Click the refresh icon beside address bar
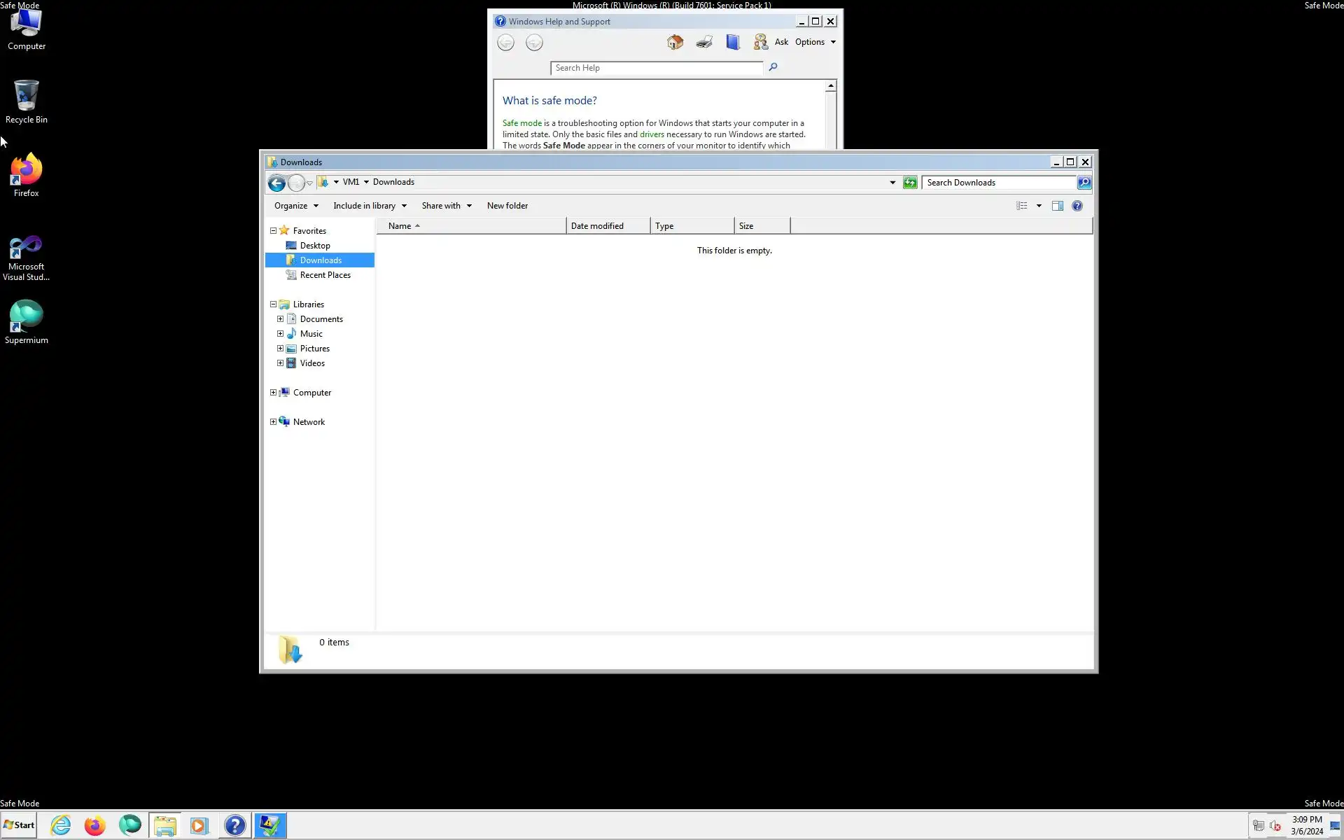The width and height of the screenshot is (1344, 840). pos(909,183)
